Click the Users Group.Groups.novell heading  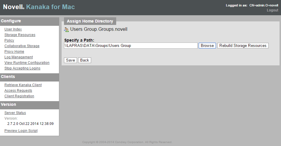pyautogui.click(x=99, y=29)
